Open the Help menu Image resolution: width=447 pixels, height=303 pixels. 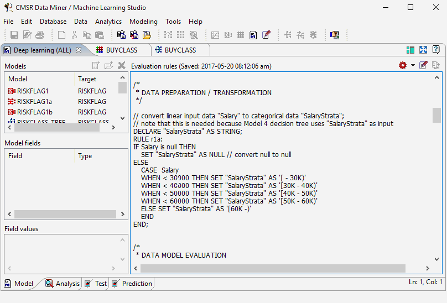pyautogui.click(x=195, y=22)
